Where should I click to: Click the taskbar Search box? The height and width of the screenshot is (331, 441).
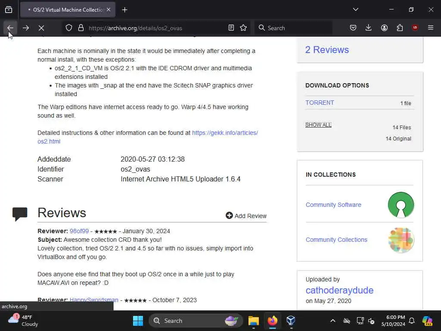point(196,321)
